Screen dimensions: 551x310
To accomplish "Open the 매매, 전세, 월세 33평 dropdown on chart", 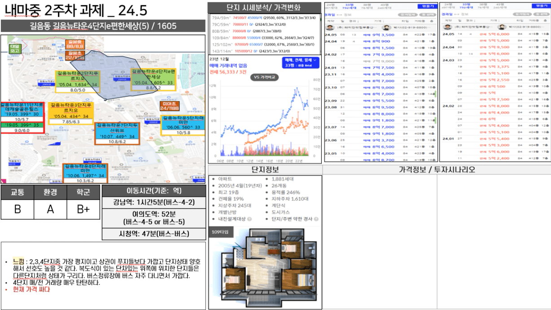I will [300, 63].
